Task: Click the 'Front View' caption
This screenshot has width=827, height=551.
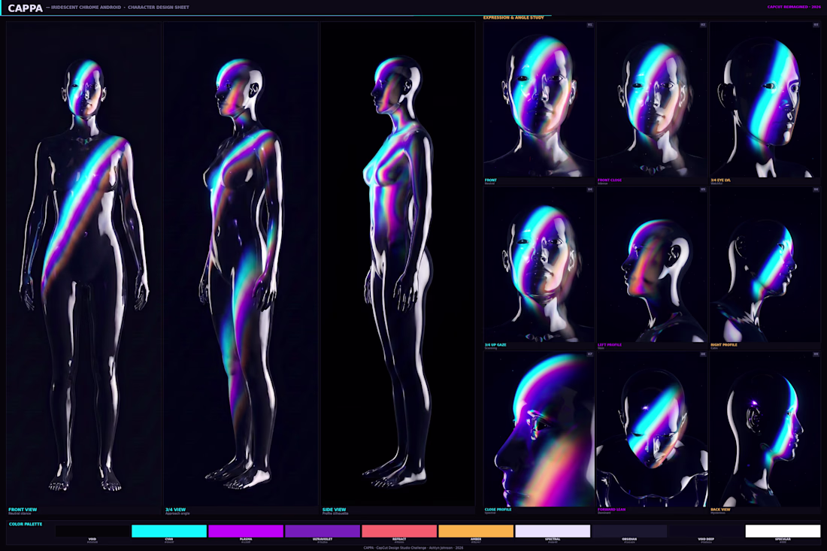Action: (x=23, y=510)
